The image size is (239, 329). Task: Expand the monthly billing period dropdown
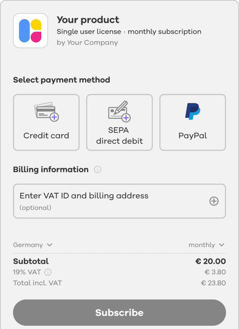pos(202,245)
